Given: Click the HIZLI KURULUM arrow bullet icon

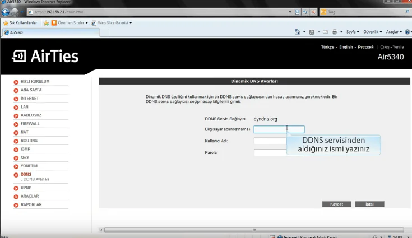Looking at the screenshot, I should [16, 82].
